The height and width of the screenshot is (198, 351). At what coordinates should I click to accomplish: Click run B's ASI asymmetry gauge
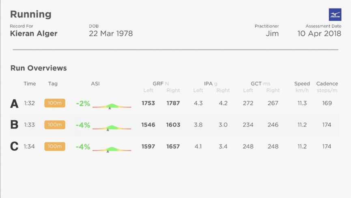[112, 128]
